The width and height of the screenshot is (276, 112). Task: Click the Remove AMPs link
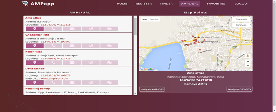[195, 84]
